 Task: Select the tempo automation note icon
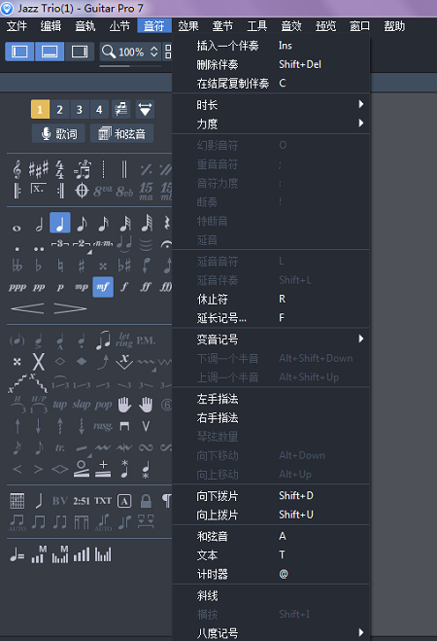coord(17,554)
